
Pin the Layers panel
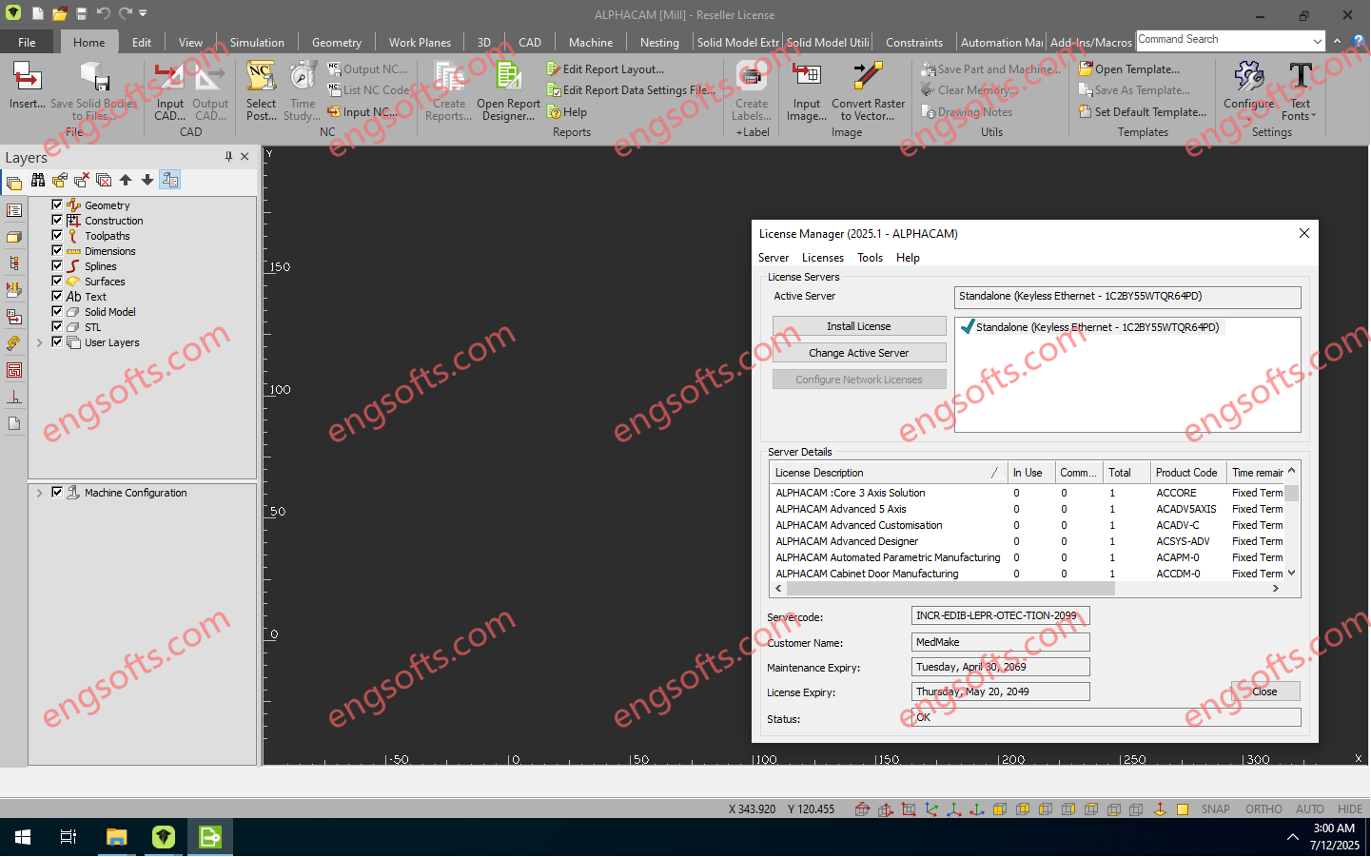(x=228, y=157)
